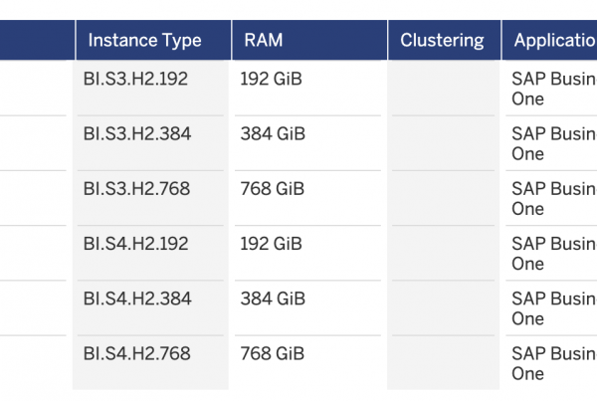The image size is (597, 401).
Task: Click the Application column header
Action: [x=549, y=40]
